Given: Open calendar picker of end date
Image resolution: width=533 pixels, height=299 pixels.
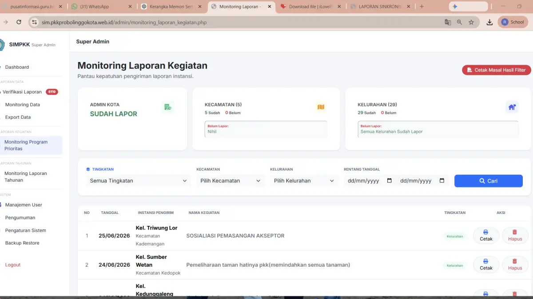Looking at the screenshot, I should click(442, 181).
